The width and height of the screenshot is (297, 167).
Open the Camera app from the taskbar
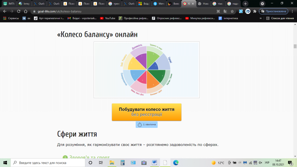(x=143, y=163)
